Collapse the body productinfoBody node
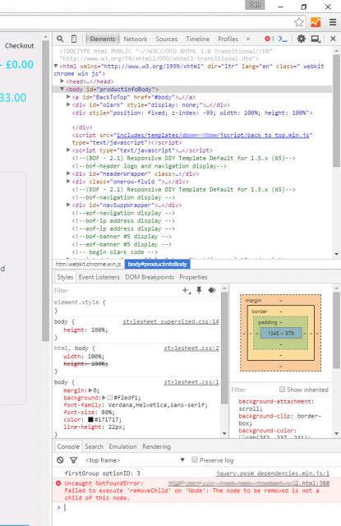Viewport: 341px width, 526px height. point(62,89)
